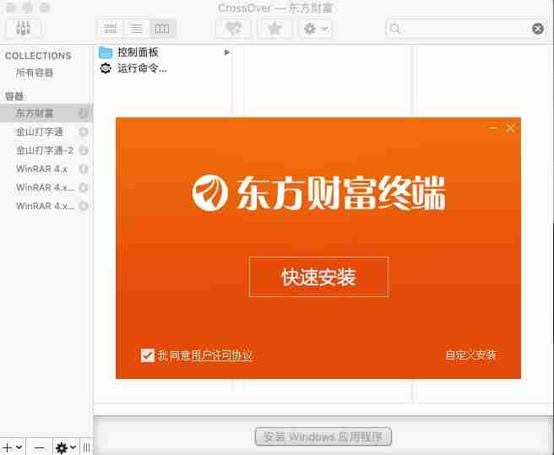This screenshot has height=455, width=554.
Task: Click status indicator beside 东方财富
Action: (x=84, y=113)
